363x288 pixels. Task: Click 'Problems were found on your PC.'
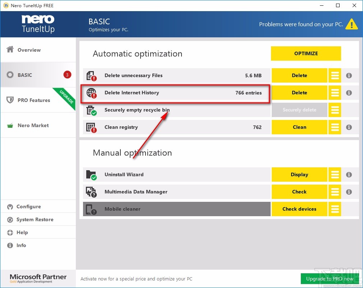pos(301,24)
